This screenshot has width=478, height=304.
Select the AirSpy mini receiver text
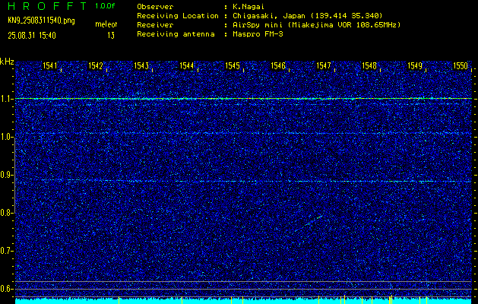coord(316,24)
